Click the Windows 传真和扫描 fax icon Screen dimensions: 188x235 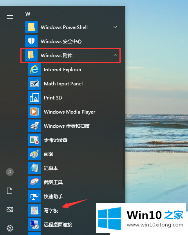(x=34, y=126)
